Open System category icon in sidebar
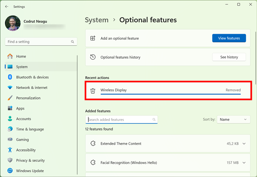The image size is (257, 177). (x=10, y=67)
